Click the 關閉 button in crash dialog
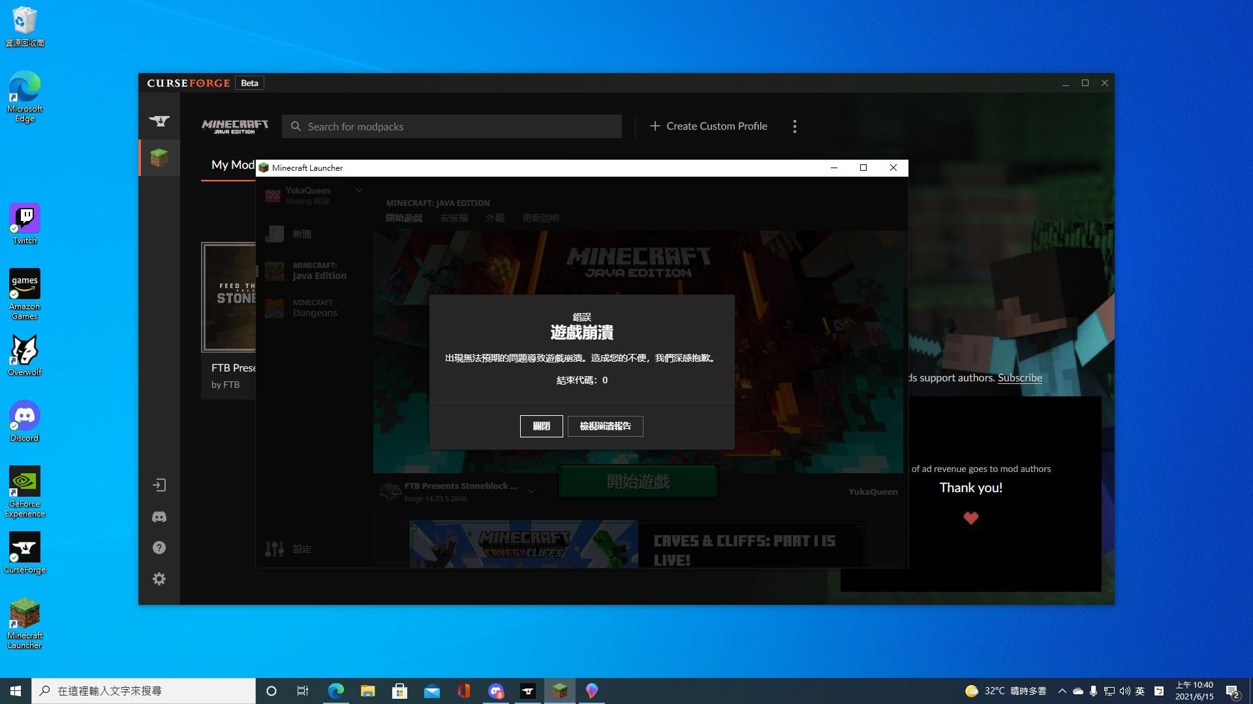The width and height of the screenshot is (1253, 704). (541, 426)
